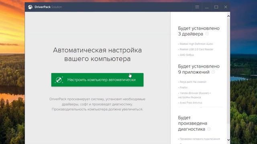This screenshot has width=257, height=144.
Task: Select the 'Firefox' application entry
Action: [183, 88]
